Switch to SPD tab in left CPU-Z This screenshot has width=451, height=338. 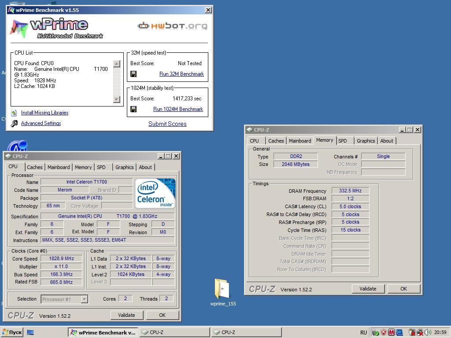pyautogui.click(x=101, y=167)
